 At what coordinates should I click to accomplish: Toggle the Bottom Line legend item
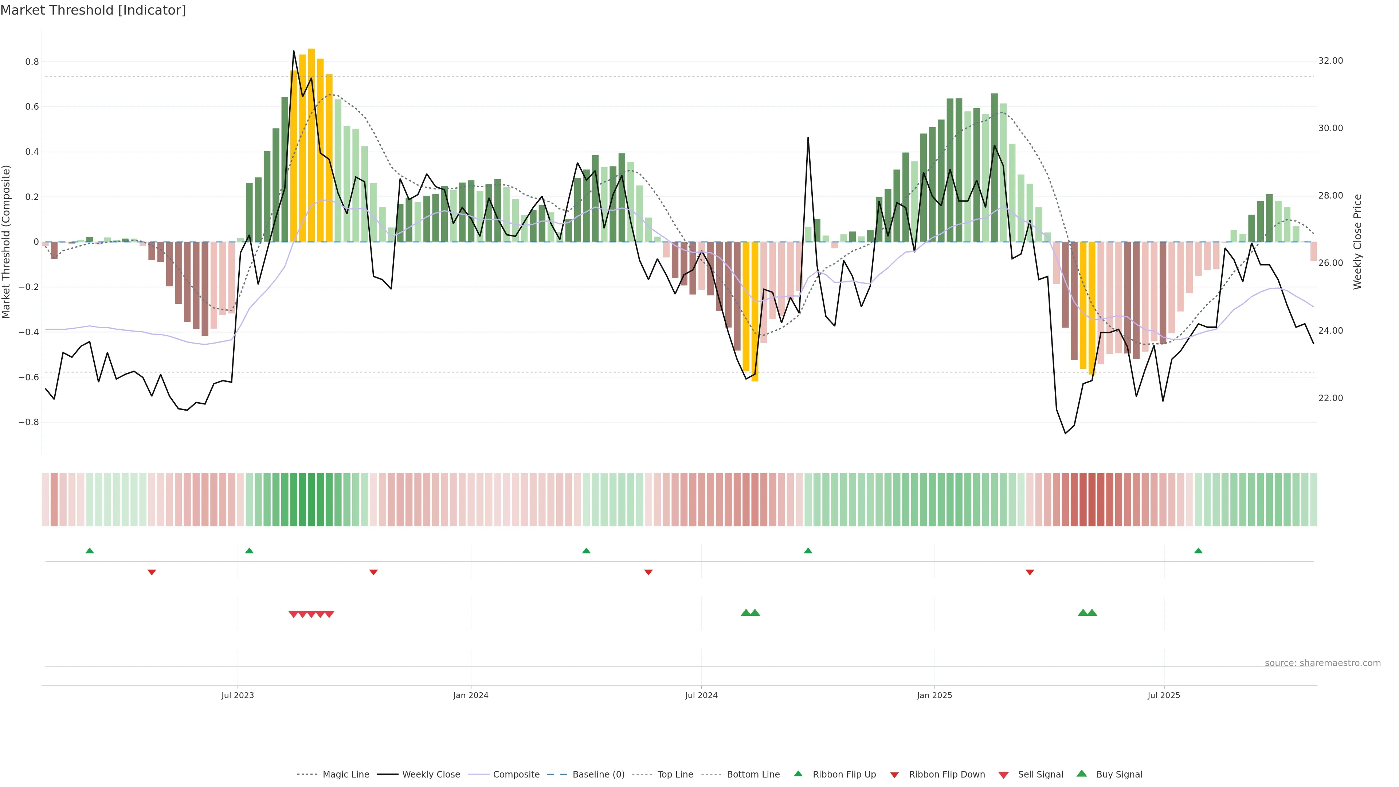[753, 775]
